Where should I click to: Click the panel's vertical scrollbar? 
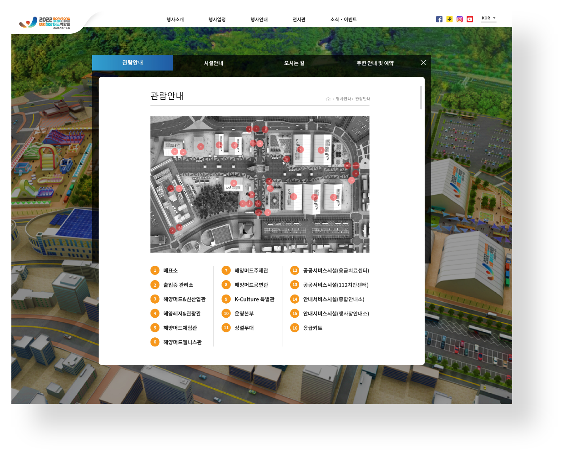click(x=421, y=97)
